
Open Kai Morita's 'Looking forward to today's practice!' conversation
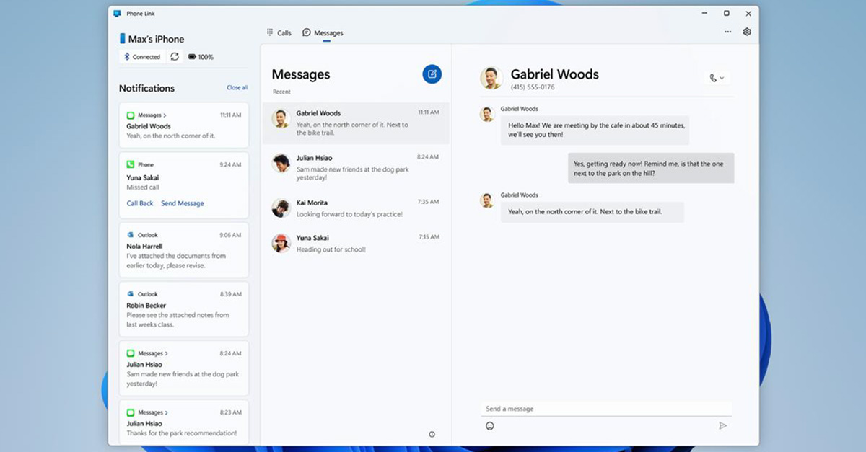coord(355,209)
